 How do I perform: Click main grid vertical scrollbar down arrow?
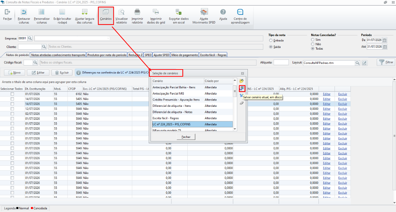coord(394,203)
